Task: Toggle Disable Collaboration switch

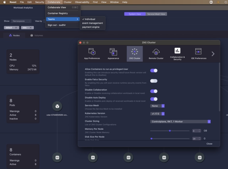Action: pyautogui.click(x=154, y=91)
